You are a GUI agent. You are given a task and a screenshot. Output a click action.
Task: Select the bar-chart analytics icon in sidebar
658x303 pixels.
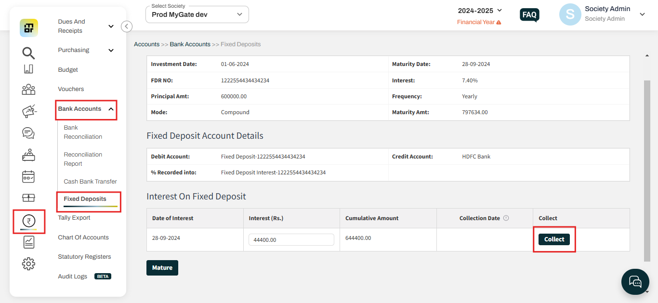click(28, 69)
